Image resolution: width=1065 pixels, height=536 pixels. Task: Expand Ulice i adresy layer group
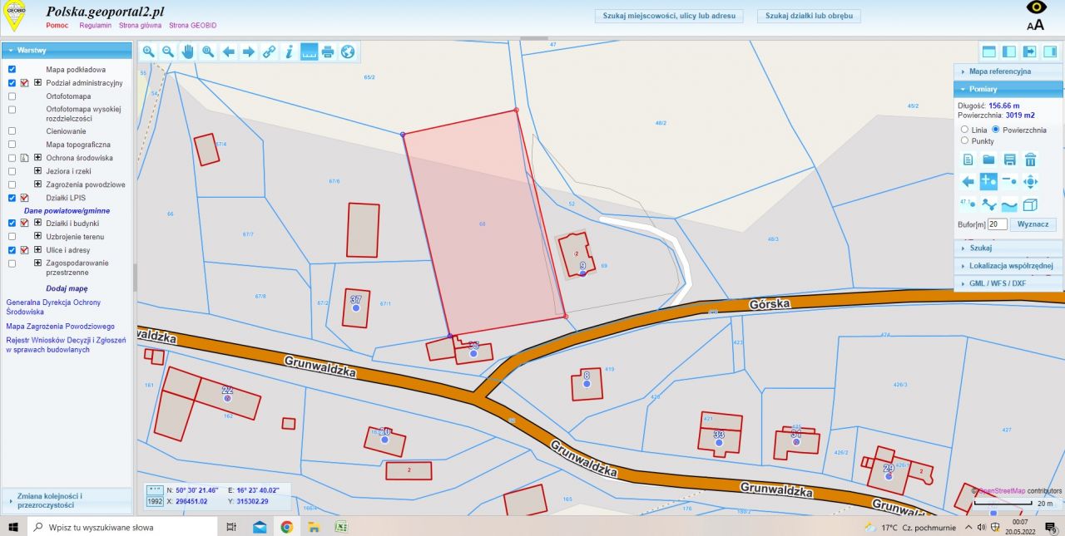[x=37, y=249]
